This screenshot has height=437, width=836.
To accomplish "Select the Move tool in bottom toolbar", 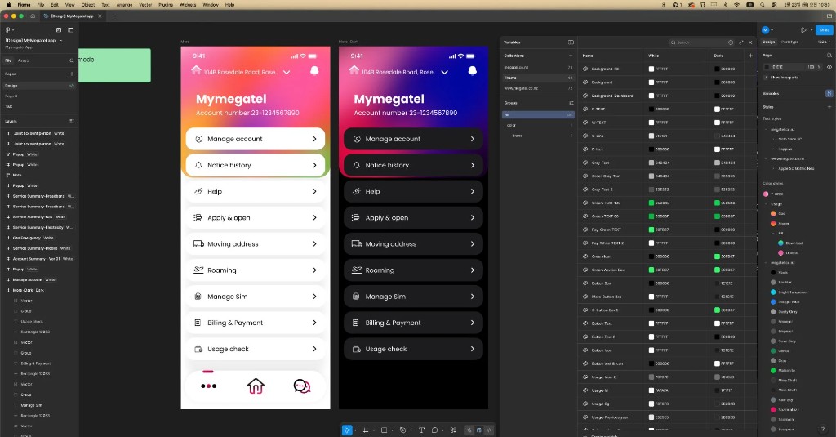I will pyautogui.click(x=347, y=430).
